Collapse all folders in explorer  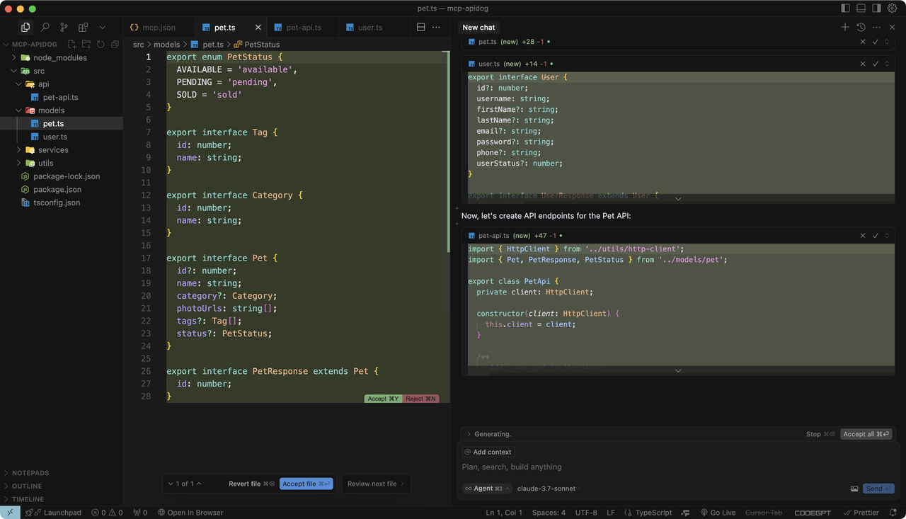(x=115, y=45)
